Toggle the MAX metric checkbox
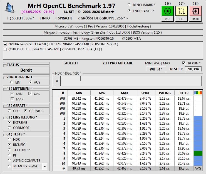Viewport: 206px width, 174px height. click(x=12, y=99)
